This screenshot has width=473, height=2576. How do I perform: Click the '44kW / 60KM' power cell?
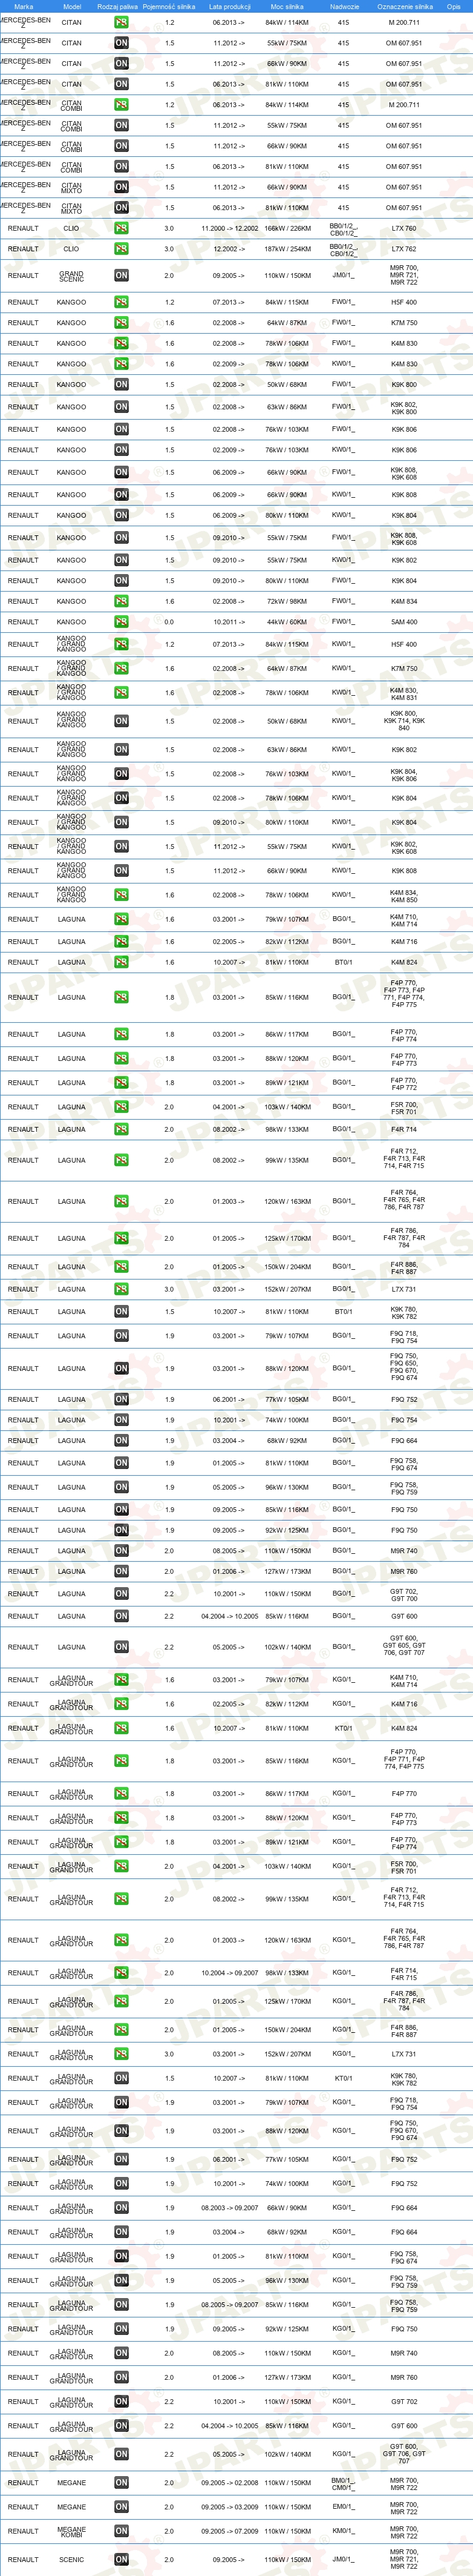coord(287,622)
